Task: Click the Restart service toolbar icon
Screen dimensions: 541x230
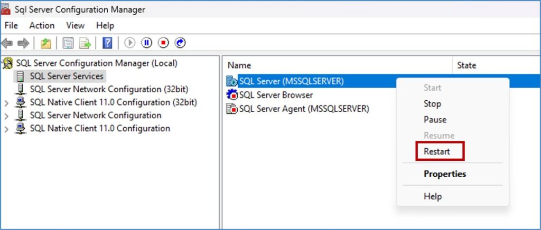Action: pyautogui.click(x=180, y=43)
